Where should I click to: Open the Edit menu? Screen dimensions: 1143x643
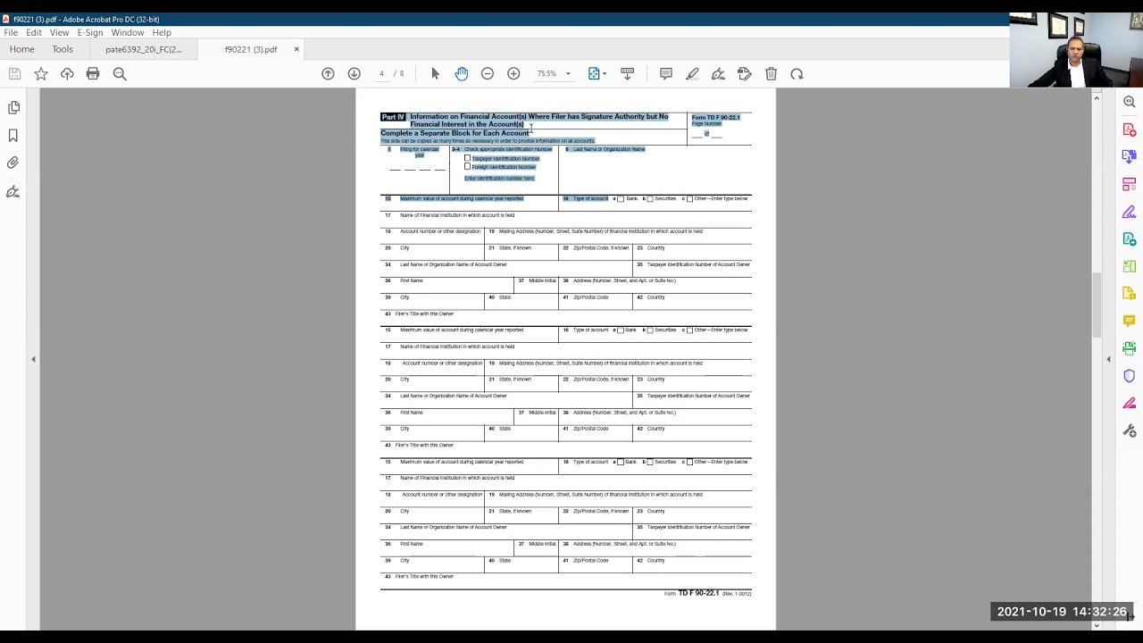34,33
